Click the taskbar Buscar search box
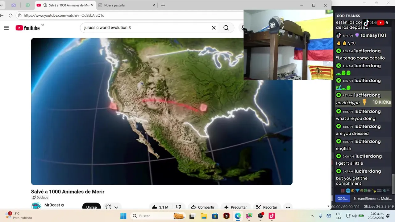 coord(158,216)
